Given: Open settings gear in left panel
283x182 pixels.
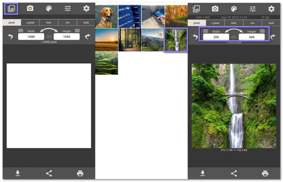Looking at the screenshot, I should tap(86, 8).
